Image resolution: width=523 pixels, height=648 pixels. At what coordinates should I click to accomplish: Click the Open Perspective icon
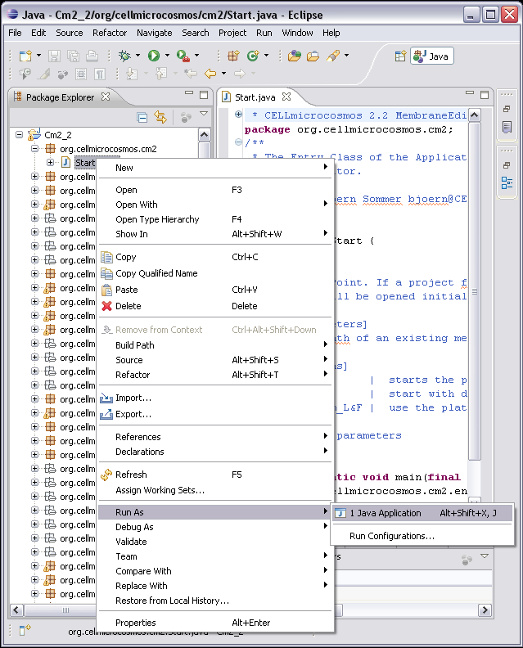coord(400,56)
